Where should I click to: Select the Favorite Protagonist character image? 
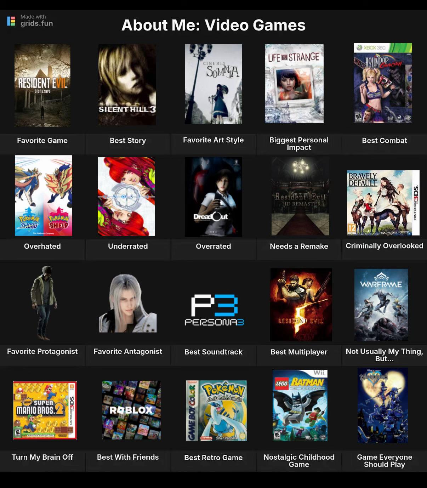(x=44, y=303)
